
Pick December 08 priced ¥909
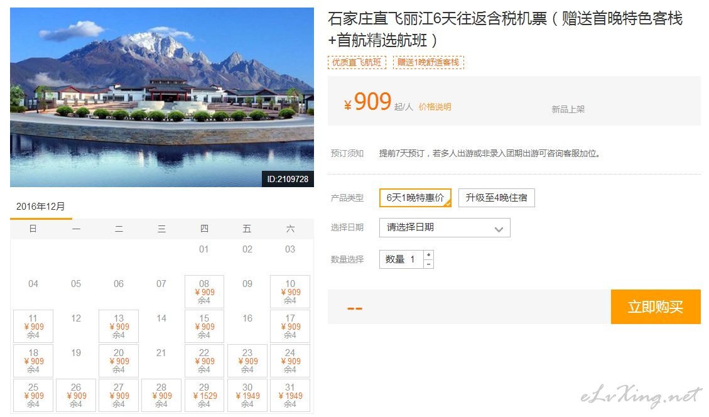204,292
